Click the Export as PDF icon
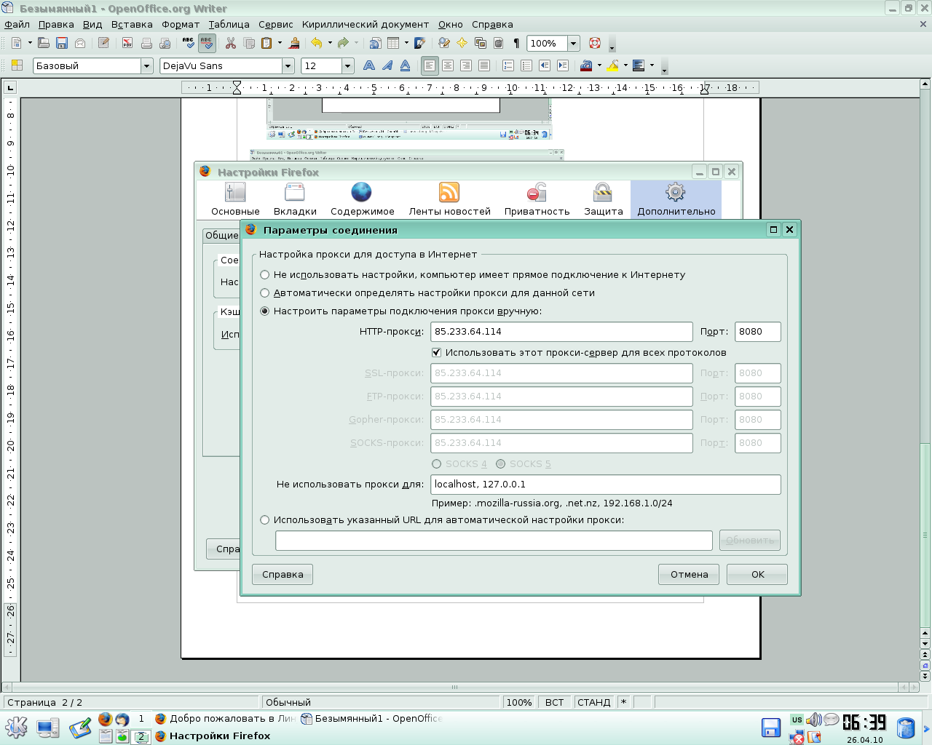Viewport: 932px width, 745px height. tap(127, 44)
